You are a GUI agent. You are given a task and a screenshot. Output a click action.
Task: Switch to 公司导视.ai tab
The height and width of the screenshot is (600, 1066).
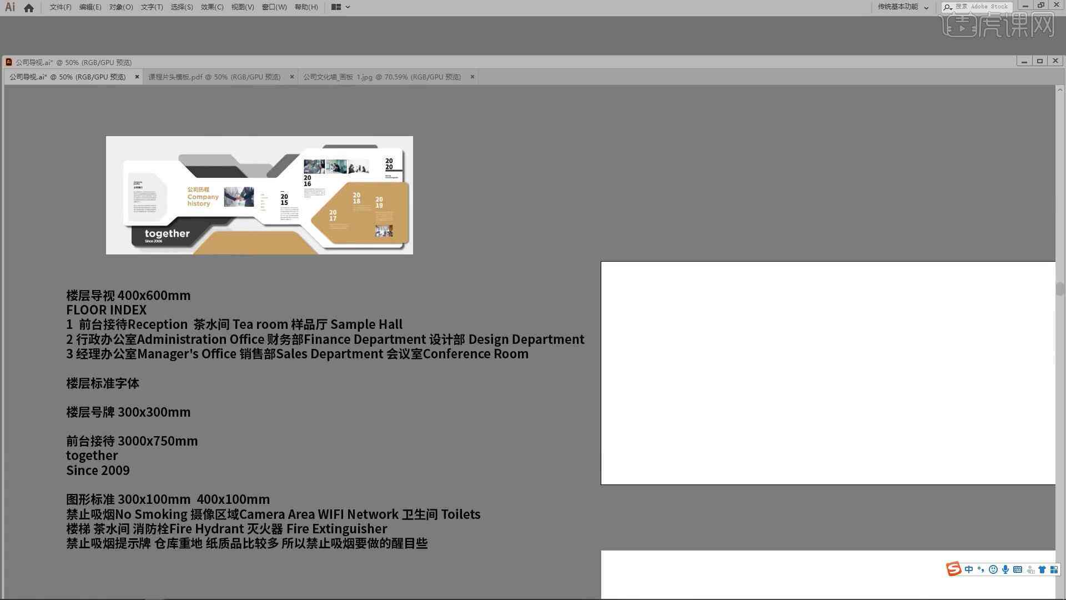tap(69, 76)
